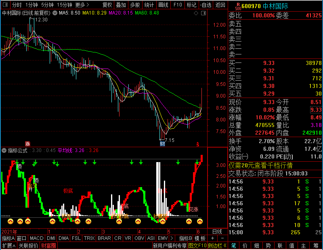Switch indicator to DMA
The image size is (323, 250).
(64, 238)
